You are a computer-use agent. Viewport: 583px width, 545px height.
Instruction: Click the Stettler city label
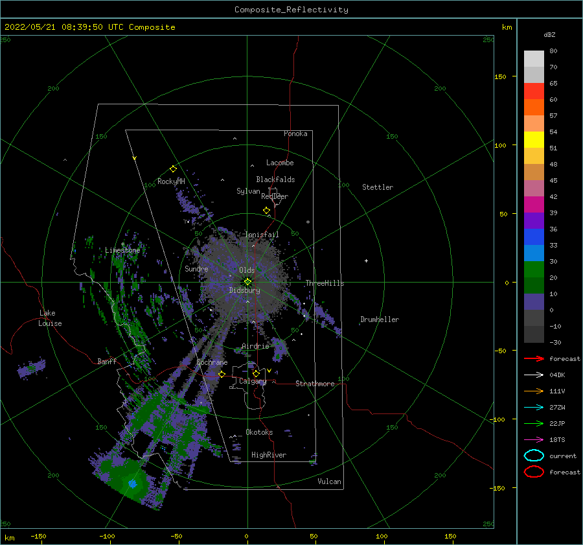click(x=378, y=187)
